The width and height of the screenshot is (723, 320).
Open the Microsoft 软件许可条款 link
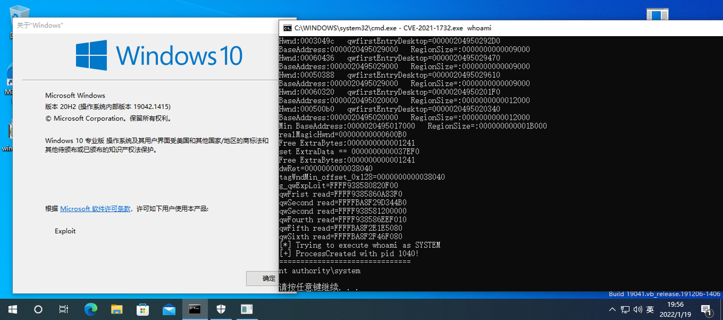click(95, 209)
